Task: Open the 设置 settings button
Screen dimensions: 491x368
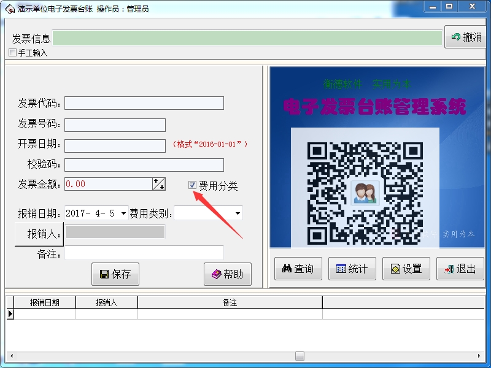Action: [406, 269]
